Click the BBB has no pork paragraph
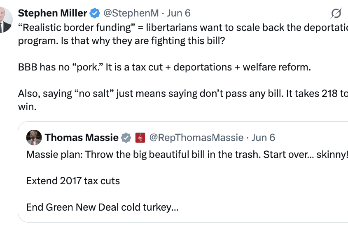The height and width of the screenshot is (230, 348). pyautogui.click(x=164, y=67)
